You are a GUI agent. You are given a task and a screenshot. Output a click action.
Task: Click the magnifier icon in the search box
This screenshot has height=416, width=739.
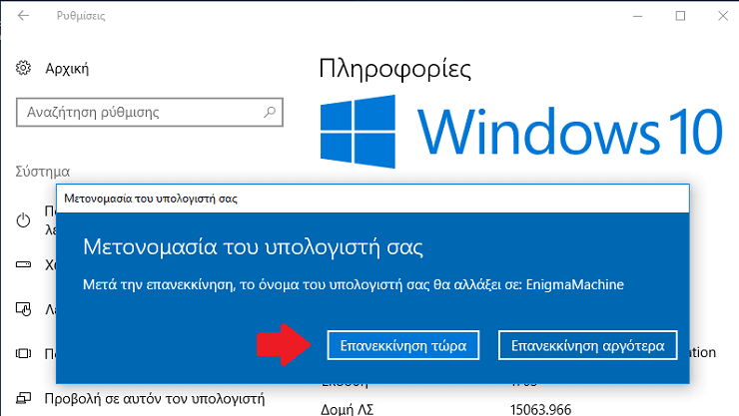point(269,112)
